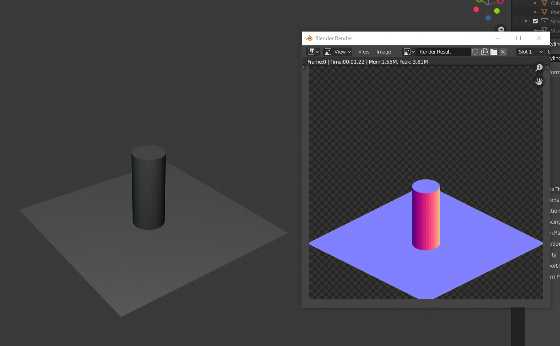The image size is (560, 346).
Task: Open the Slot 1 dropdown
Action: pyautogui.click(x=529, y=52)
